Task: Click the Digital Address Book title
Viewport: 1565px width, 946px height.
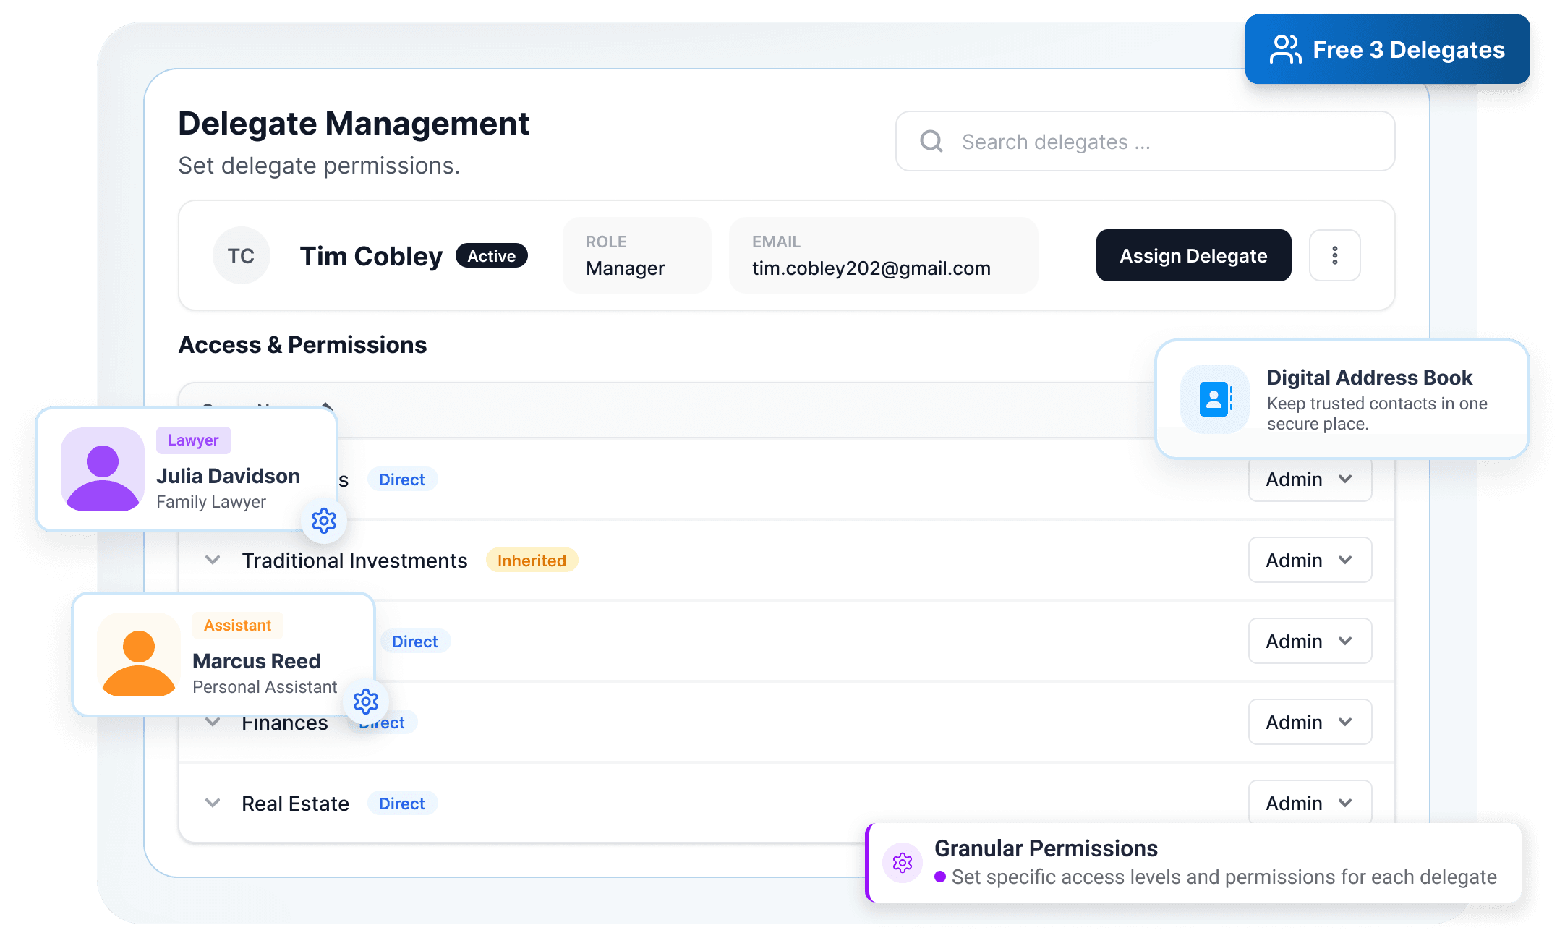Action: pyautogui.click(x=1369, y=378)
